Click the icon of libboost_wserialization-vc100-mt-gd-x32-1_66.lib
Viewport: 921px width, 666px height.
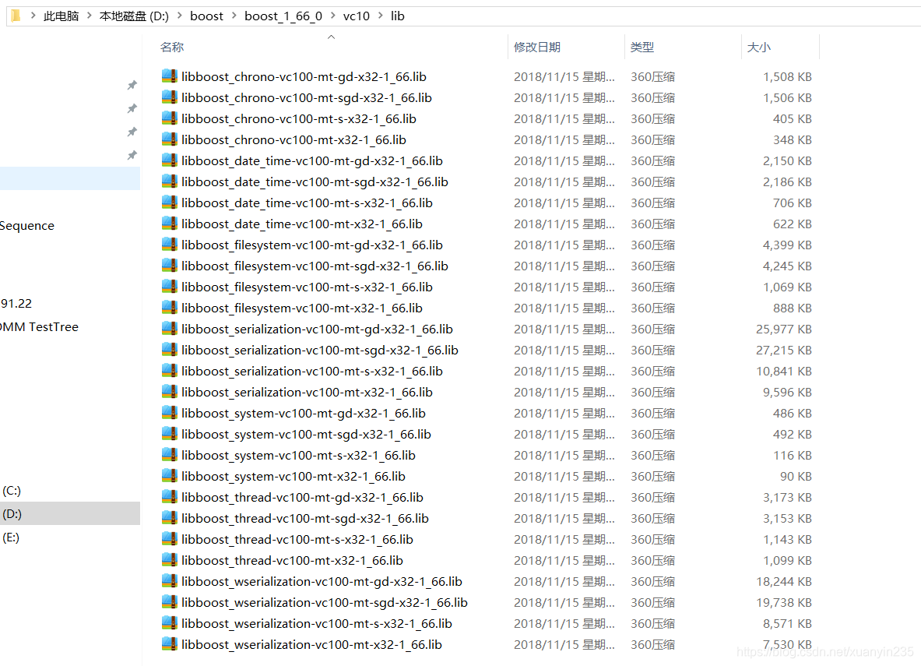click(x=169, y=581)
